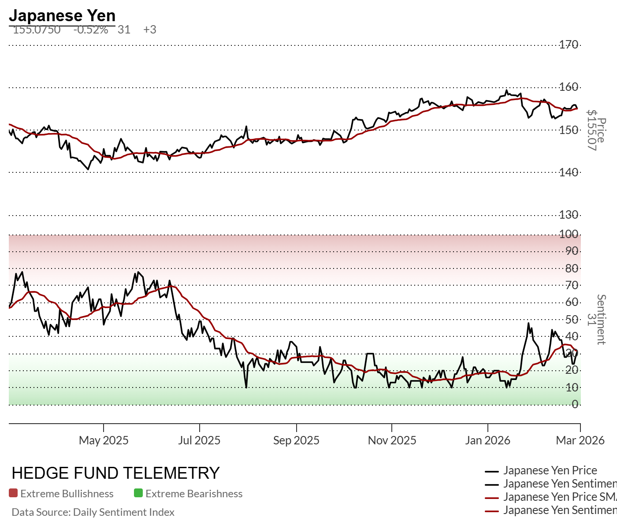
Task: Click the vertical Sentiment 31 axis label
Action: click(x=596, y=320)
